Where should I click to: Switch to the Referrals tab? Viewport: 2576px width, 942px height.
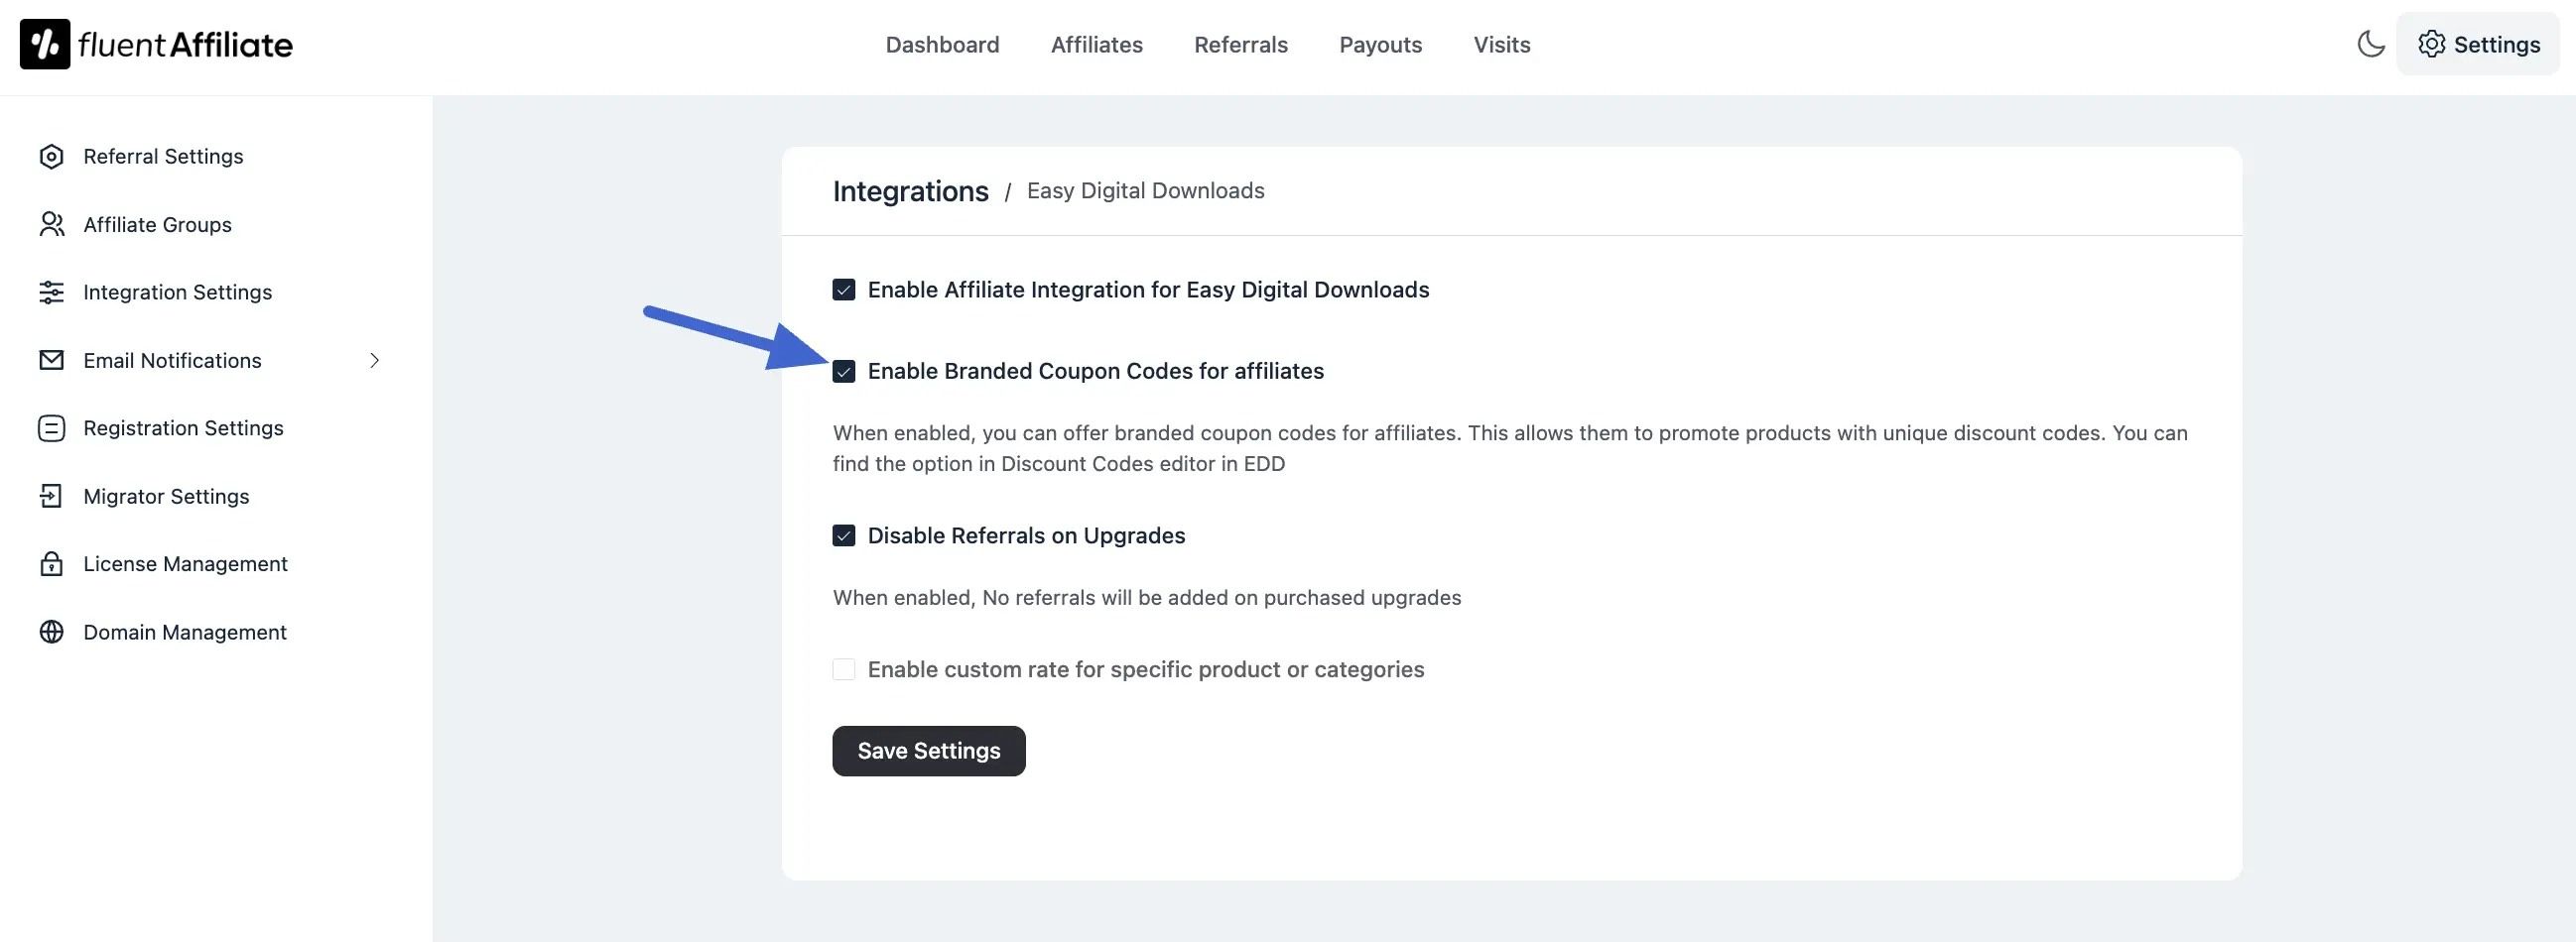(1240, 45)
